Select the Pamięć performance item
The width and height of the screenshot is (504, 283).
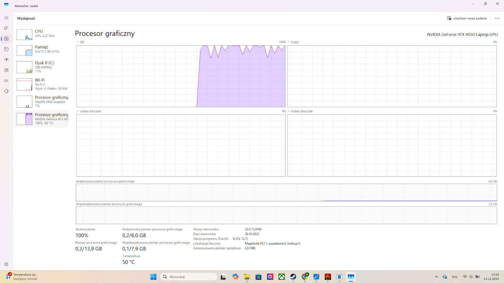[41, 50]
